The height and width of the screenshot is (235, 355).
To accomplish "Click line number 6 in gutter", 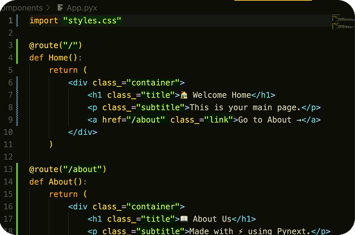I will click(x=10, y=82).
